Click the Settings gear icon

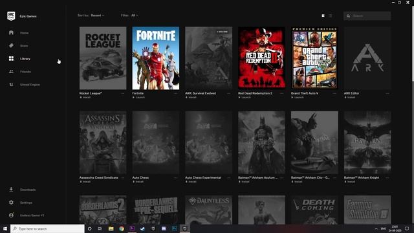click(x=11, y=203)
